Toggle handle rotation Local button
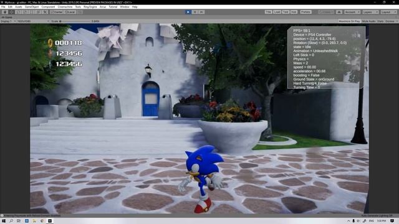The height and width of the screenshot is (224, 399). coord(70,12)
